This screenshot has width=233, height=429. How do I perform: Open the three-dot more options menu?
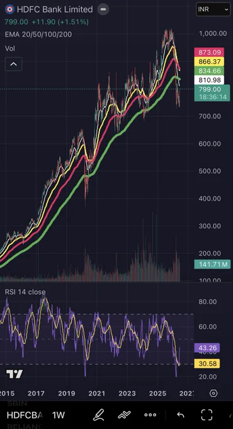click(x=151, y=415)
